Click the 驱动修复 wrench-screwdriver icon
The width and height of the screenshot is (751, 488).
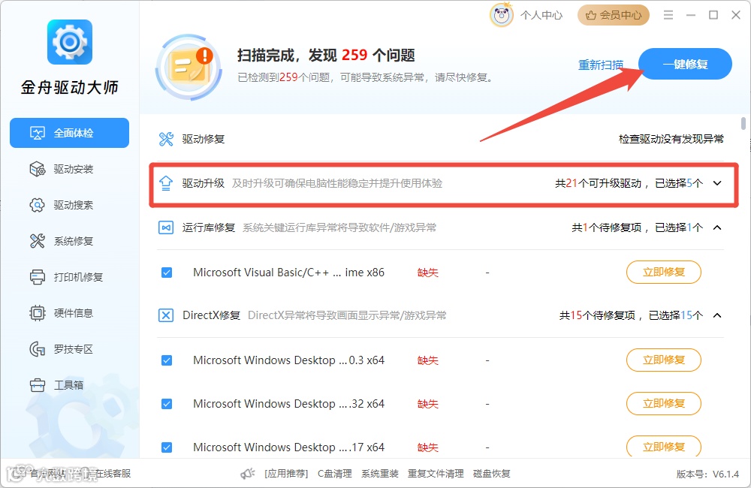pos(166,139)
